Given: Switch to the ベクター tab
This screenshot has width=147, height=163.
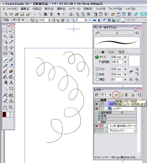Looking at the screenshot, I should tap(112, 52).
